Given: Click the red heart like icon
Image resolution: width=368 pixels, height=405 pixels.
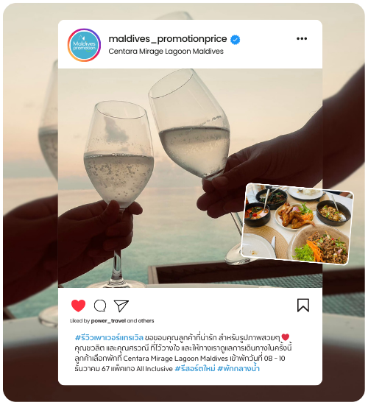Looking at the screenshot, I should click(78, 306).
